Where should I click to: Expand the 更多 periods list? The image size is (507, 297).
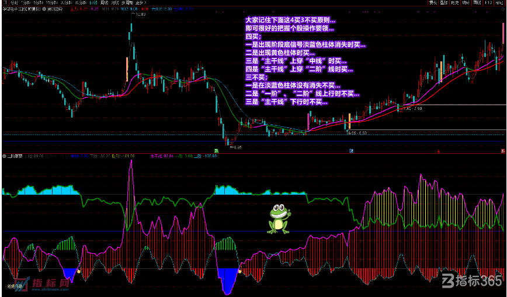141,2
